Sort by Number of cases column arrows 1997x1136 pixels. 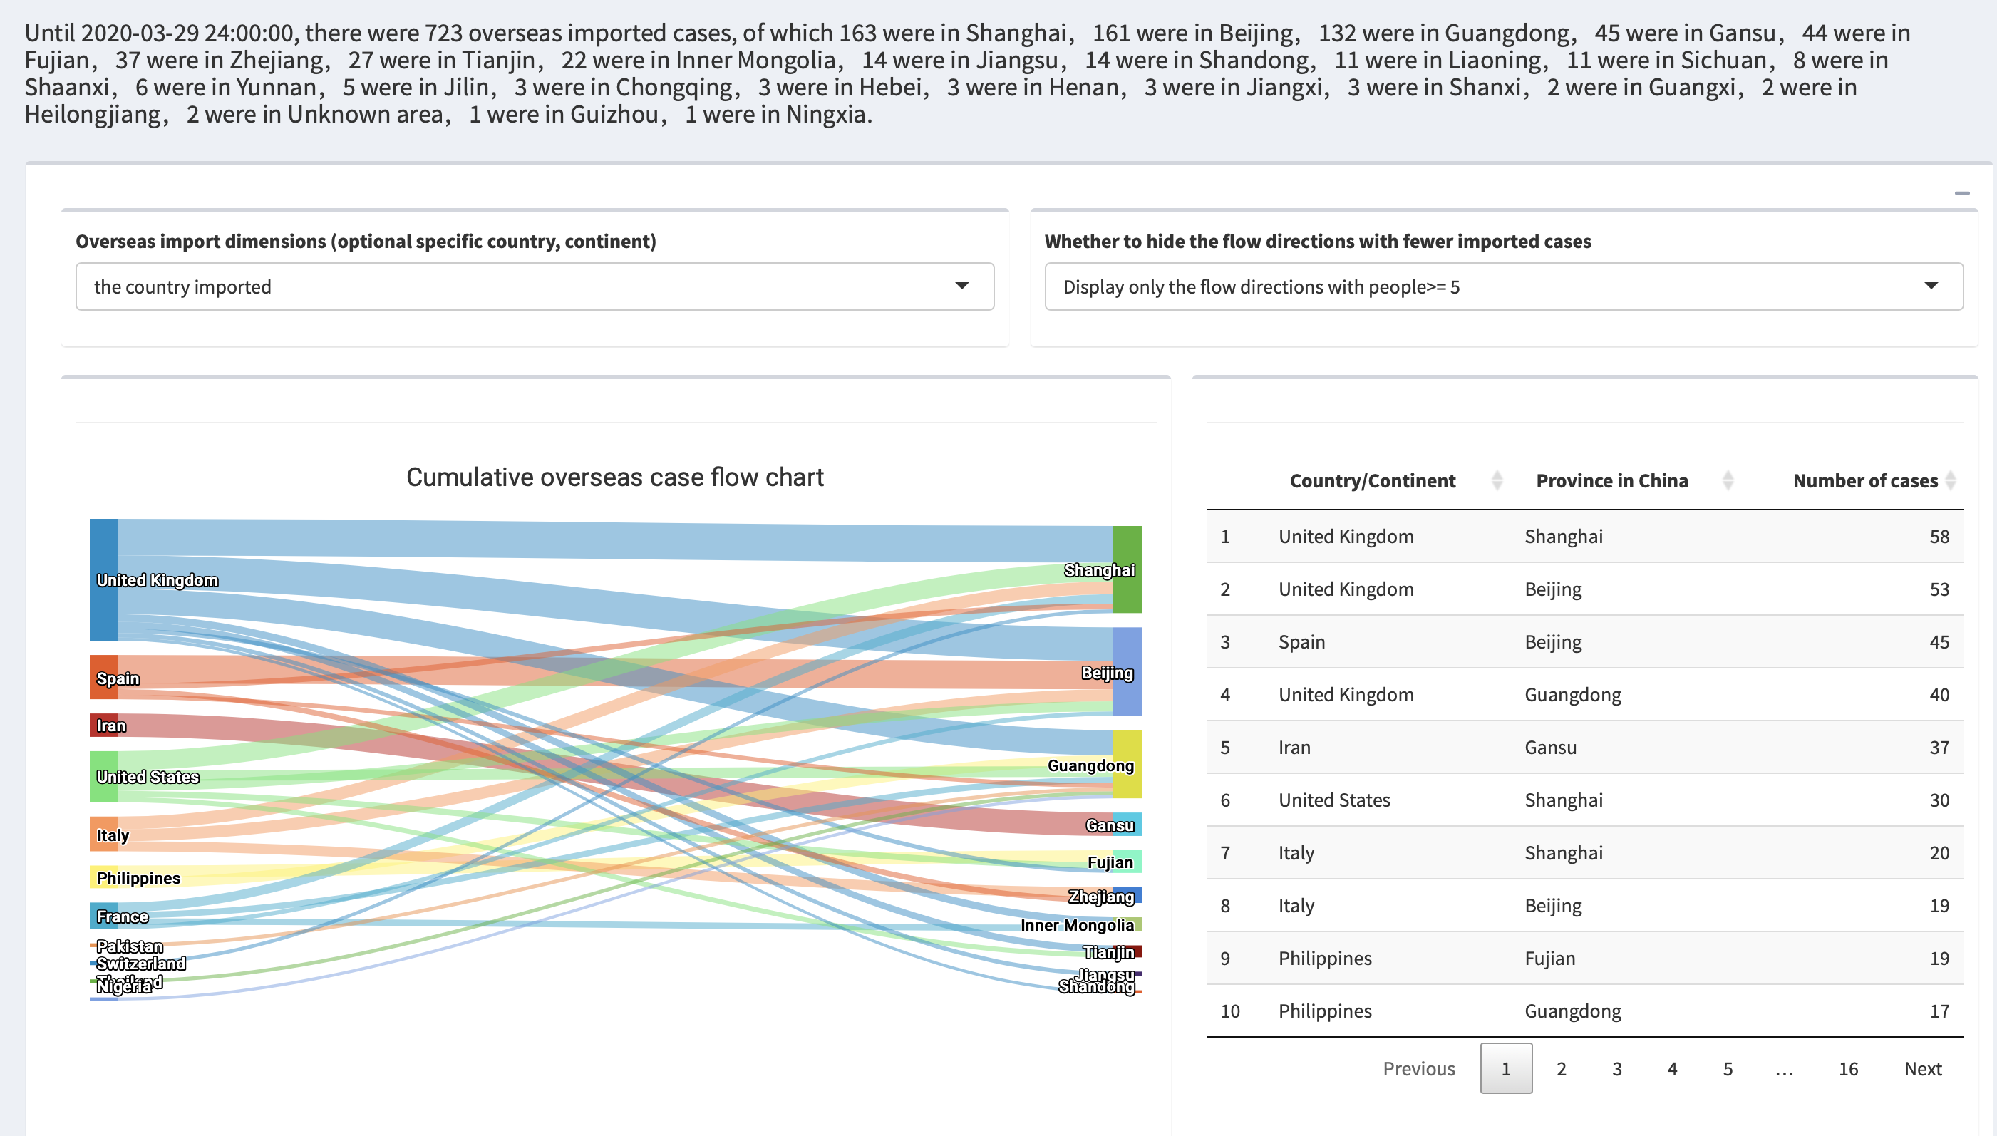click(1950, 480)
